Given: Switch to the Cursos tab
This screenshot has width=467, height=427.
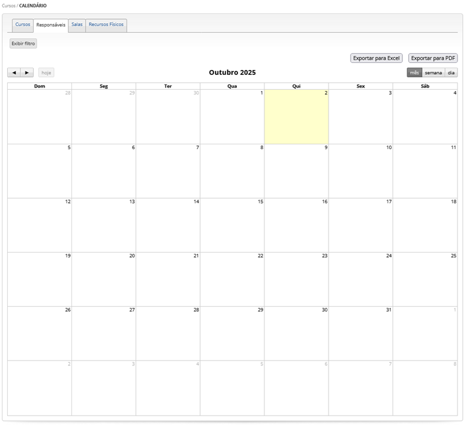Looking at the screenshot, I should [23, 25].
